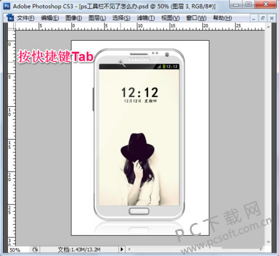Click the phone image on the canvas
This screenshot has height=256, width=279.
coord(139,135)
